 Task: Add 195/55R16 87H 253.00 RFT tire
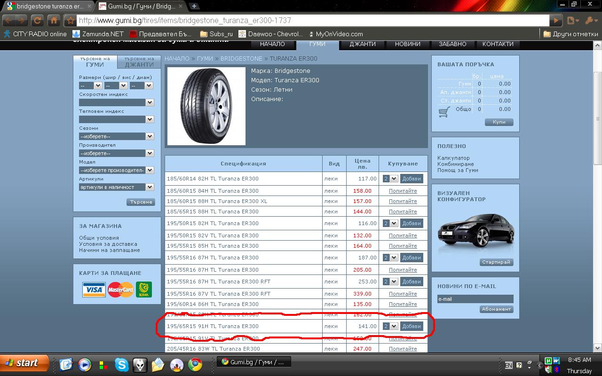point(412,282)
